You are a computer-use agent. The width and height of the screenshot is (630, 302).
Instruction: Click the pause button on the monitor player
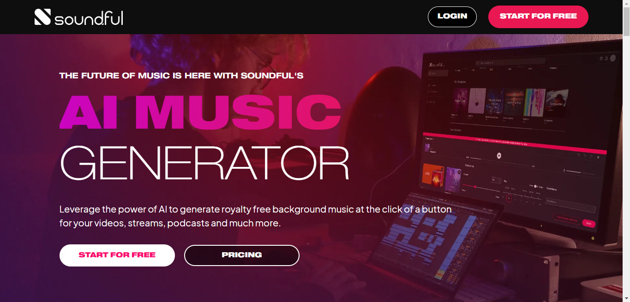pos(499,156)
